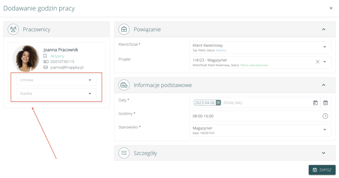Click Joanna Pracownik's profile photo
Image resolution: width=339 pixels, height=178 pixels.
click(x=26, y=59)
